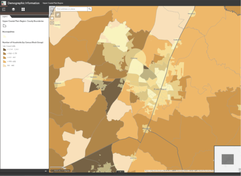Screen dimensions: 241x176
Task: Open the swipe tool widget button
Action: pyautogui.click(x=58, y=15)
